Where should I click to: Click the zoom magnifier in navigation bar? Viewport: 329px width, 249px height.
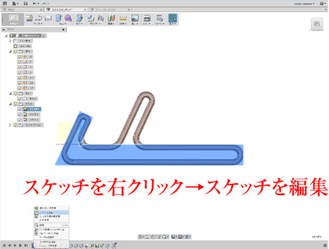[x=164, y=237]
